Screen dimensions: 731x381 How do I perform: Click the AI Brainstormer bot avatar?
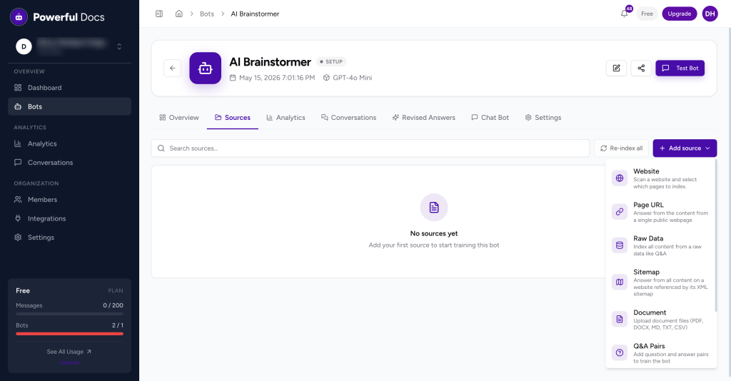point(205,68)
